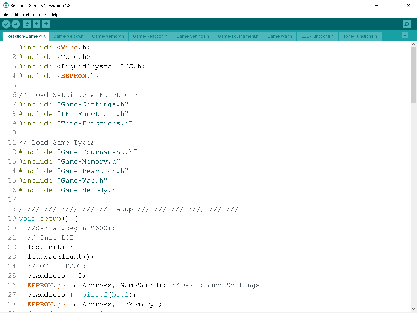Switch to the Game-Settings.h tab
Image resolution: width=417 pixels, height=313 pixels.
(x=193, y=36)
